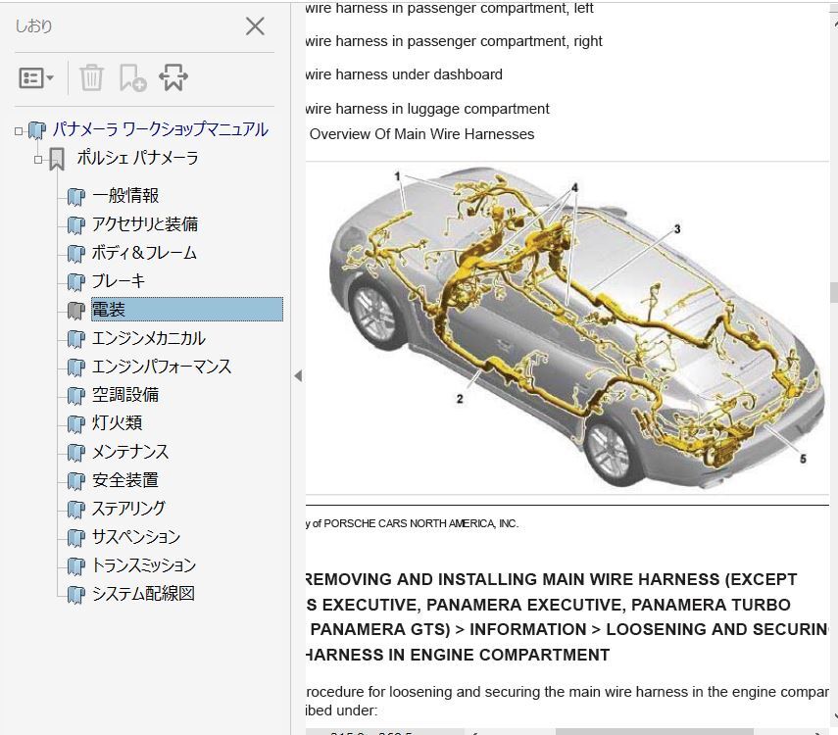Click the bookmark icon beside ボディ&フレーム
The image size is (838, 735).
(x=75, y=254)
